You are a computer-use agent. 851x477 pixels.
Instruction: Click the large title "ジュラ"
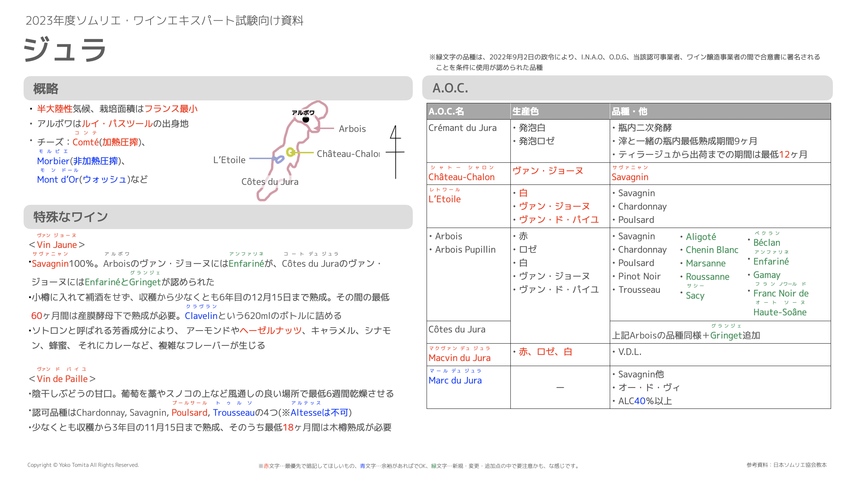tap(65, 50)
